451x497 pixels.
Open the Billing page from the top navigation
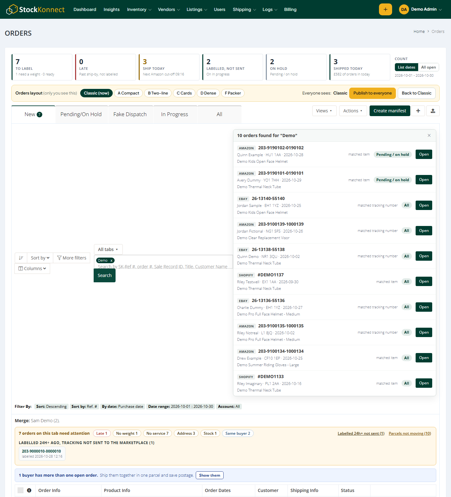point(290,9)
